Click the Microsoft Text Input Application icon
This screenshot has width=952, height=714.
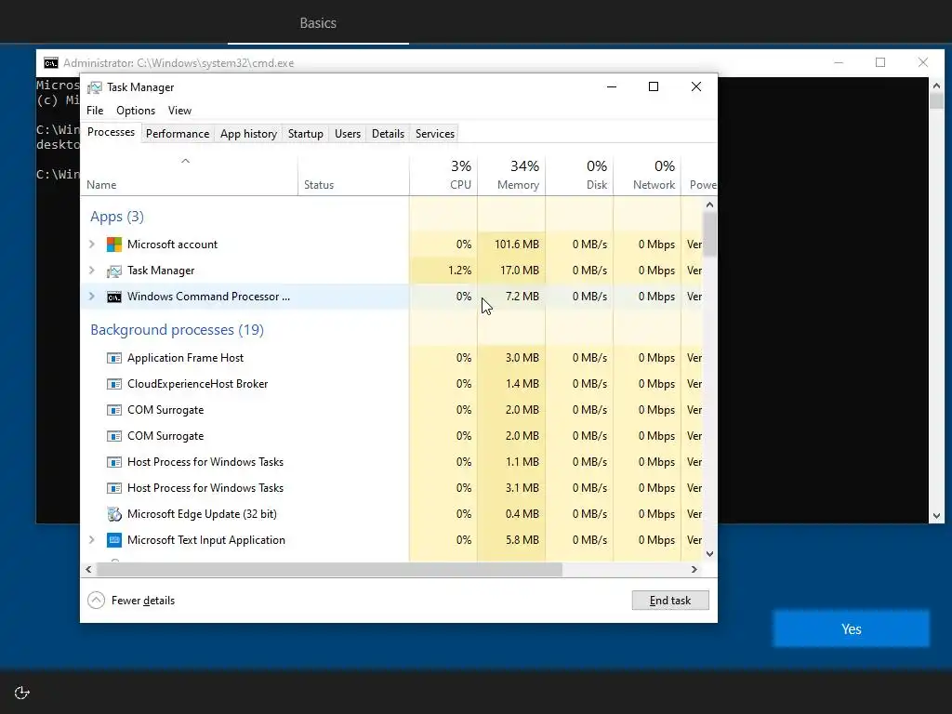pos(114,540)
